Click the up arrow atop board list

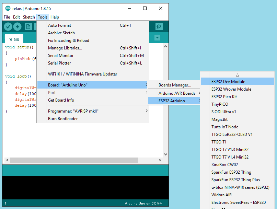coord(237,75)
